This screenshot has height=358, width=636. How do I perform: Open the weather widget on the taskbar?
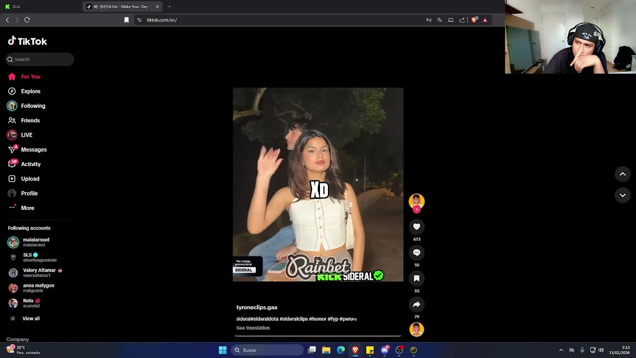pyautogui.click(x=23, y=350)
